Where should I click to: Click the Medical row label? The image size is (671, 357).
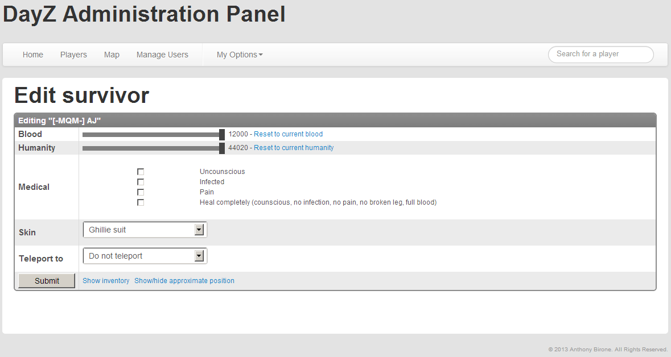(x=34, y=187)
